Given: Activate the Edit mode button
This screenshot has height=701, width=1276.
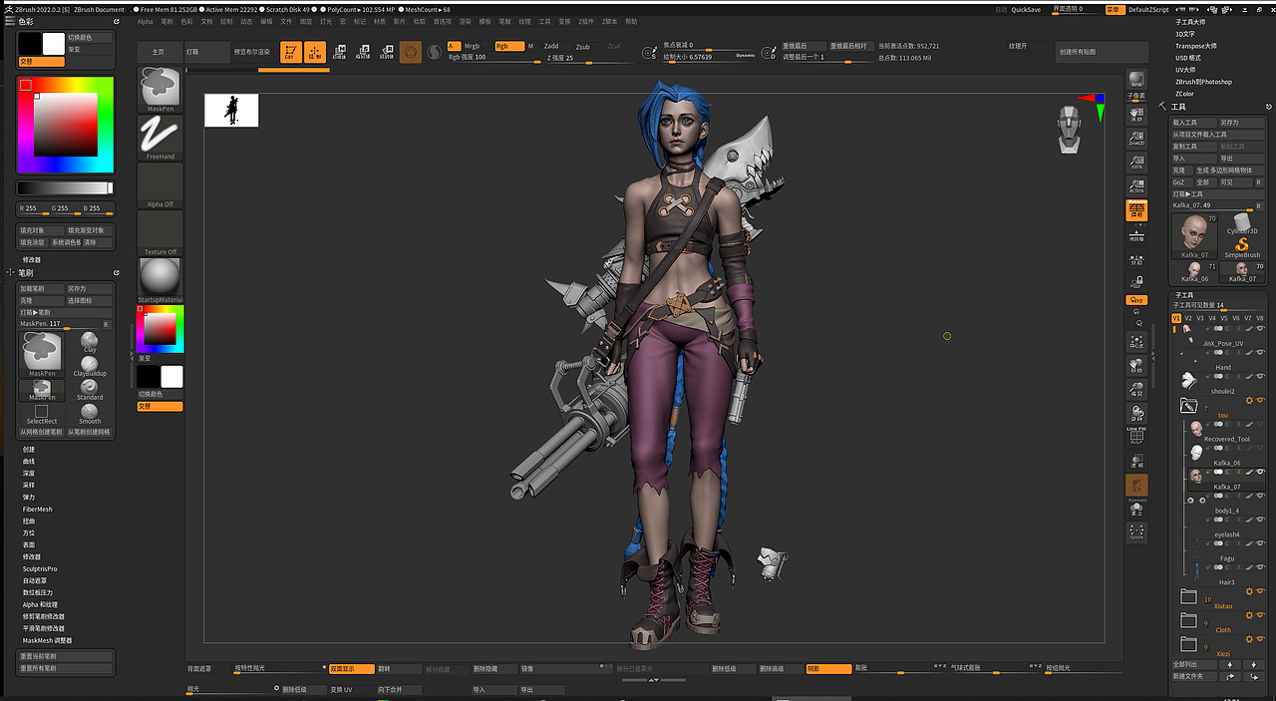Looking at the screenshot, I should 290,52.
